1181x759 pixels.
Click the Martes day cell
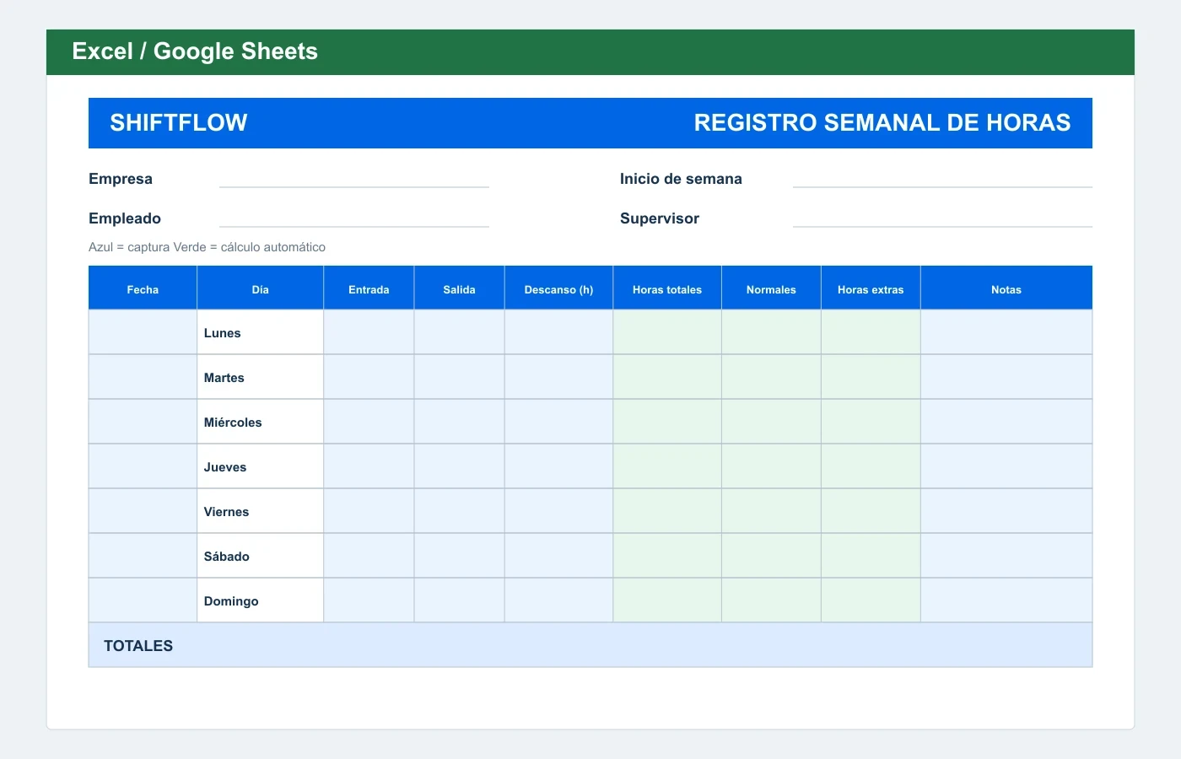(261, 377)
